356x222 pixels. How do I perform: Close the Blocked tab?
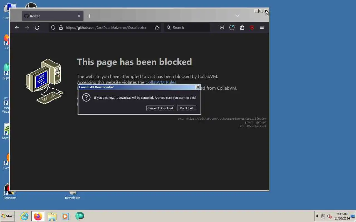79,16
